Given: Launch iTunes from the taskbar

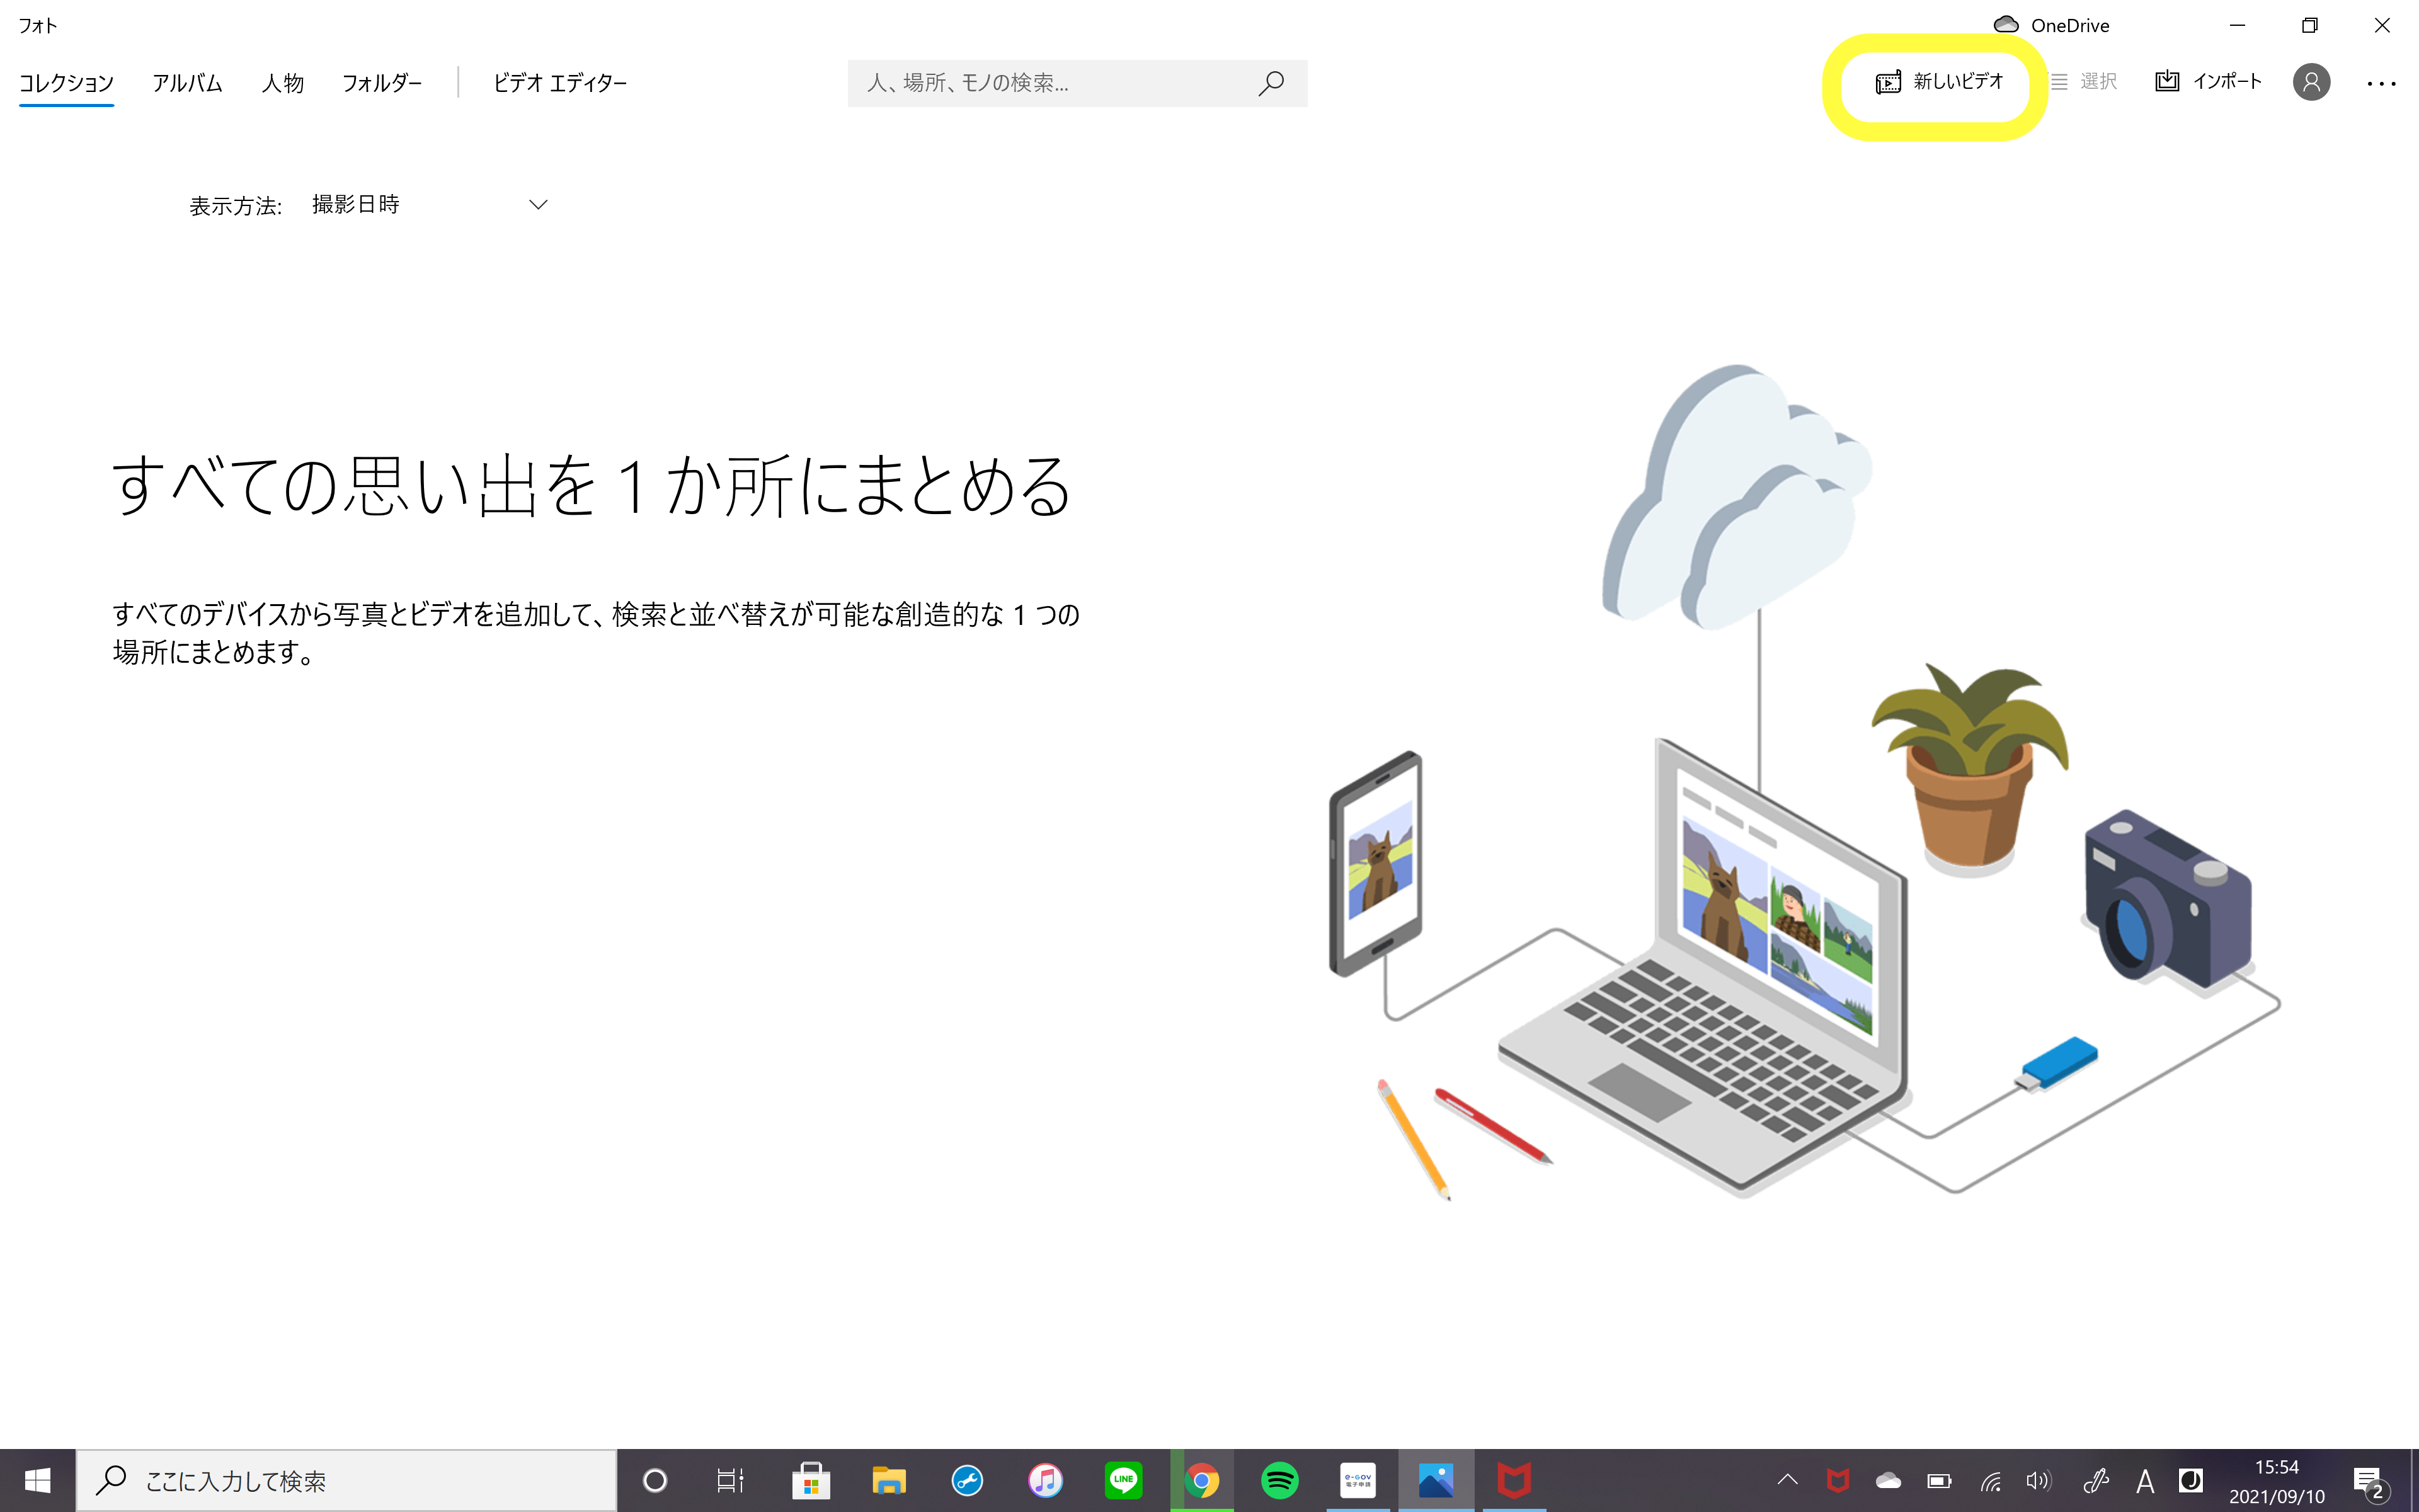Looking at the screenshot, I should click(x=1046, y=1480).
